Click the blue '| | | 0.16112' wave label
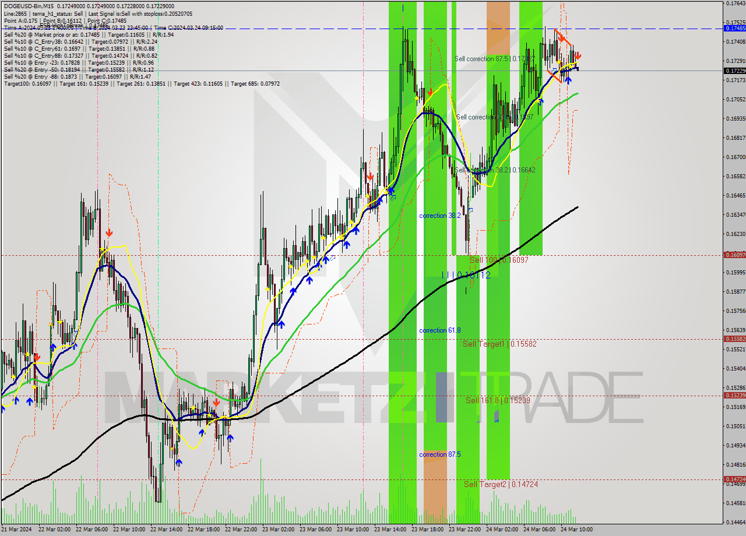The image size is (746, 536). point(466,275)
